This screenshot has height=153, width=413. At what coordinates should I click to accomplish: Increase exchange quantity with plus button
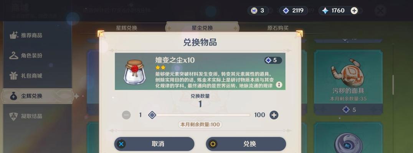point(274,115)
